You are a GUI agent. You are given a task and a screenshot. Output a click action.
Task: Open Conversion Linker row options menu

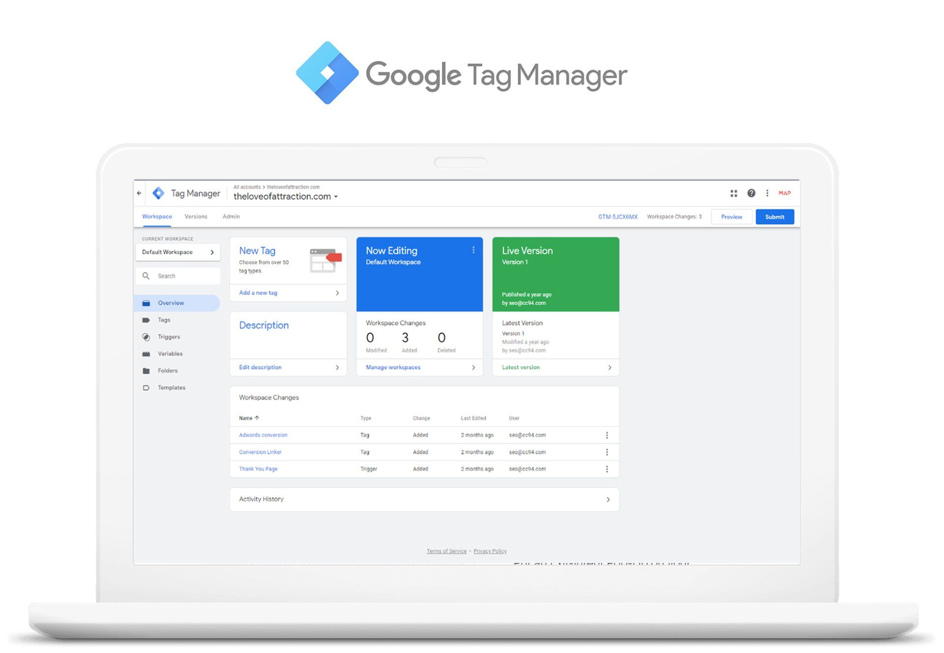607,452
